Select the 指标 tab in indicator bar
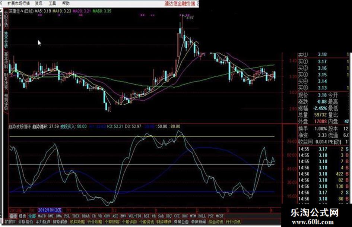Screen dimensions: 352x227 pos(13,216)
